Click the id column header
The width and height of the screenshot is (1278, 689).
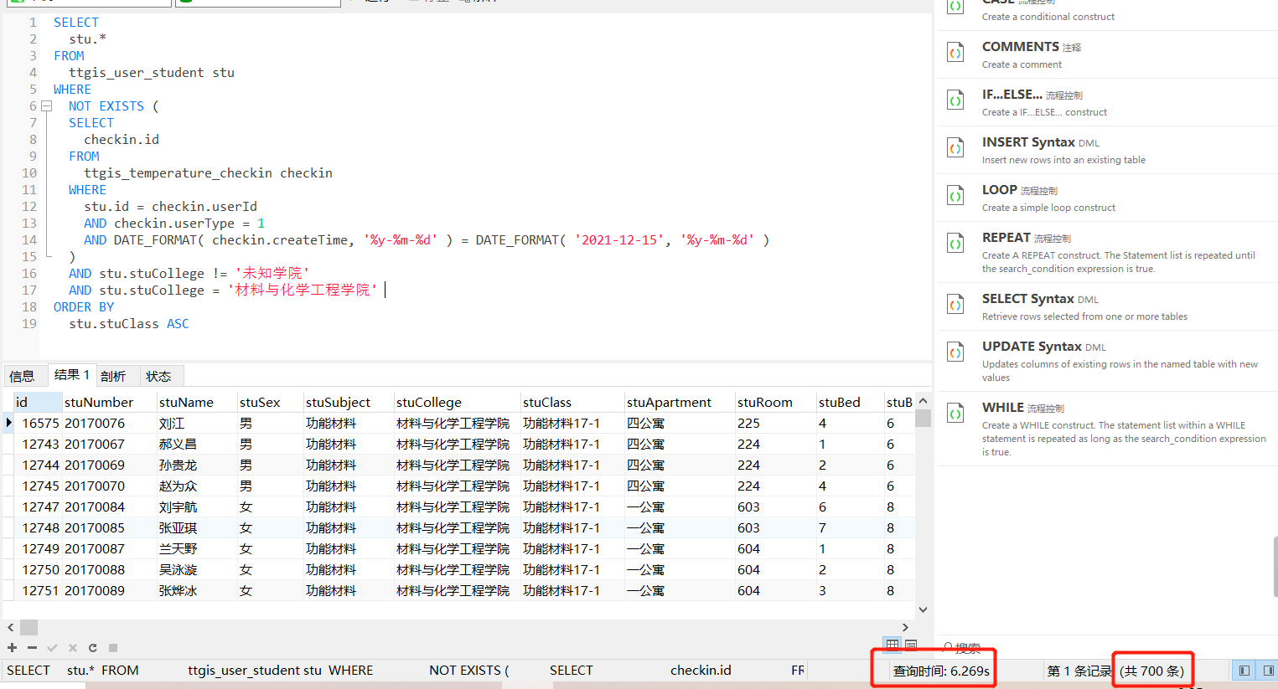click(38, 402)
